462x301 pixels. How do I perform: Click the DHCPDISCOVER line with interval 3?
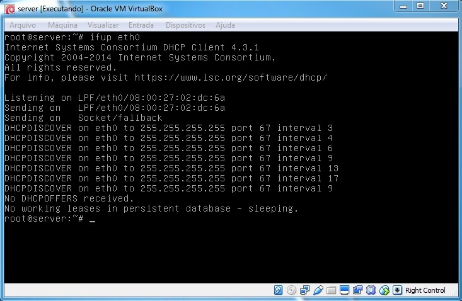168,128
